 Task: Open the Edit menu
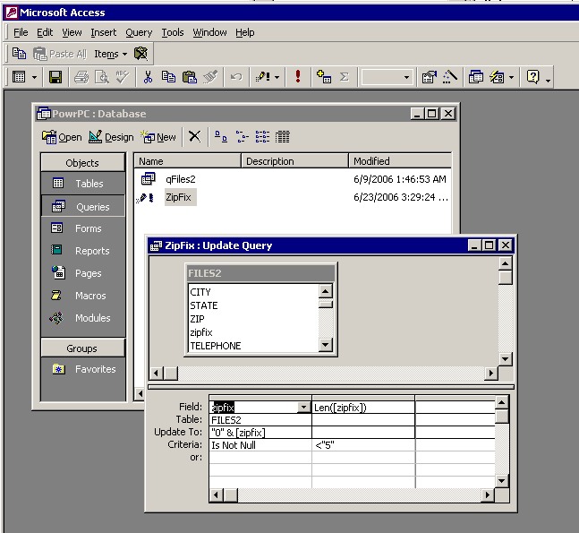45,32
